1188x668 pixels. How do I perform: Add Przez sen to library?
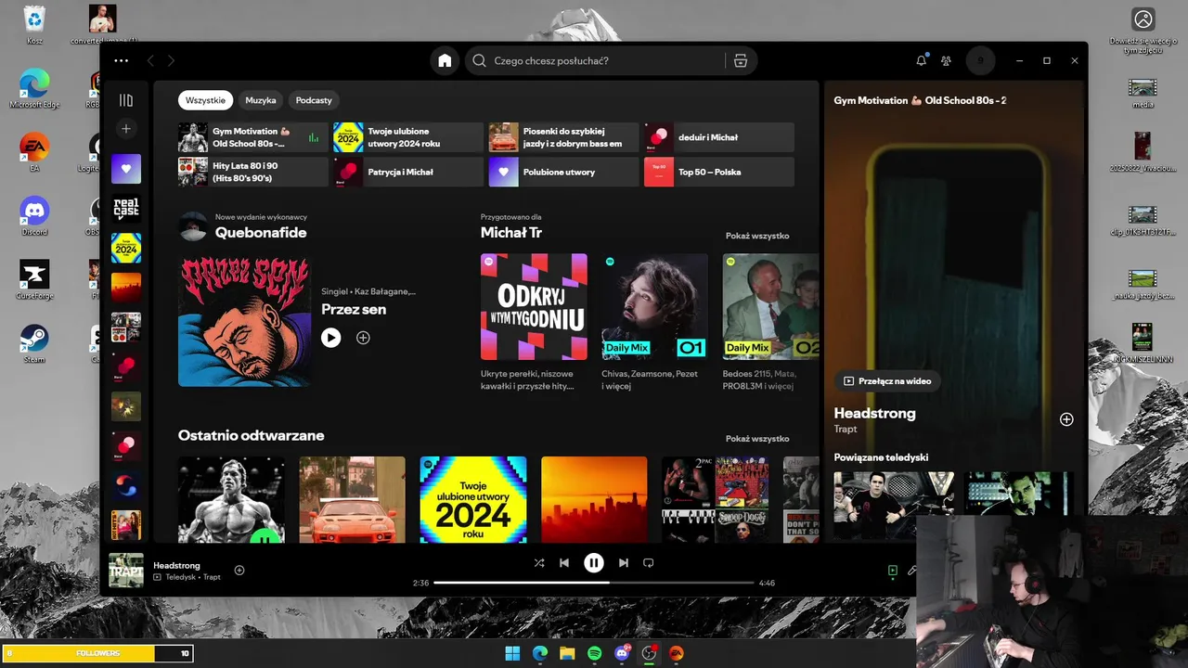pyautogui.click(x=363, y=338)
